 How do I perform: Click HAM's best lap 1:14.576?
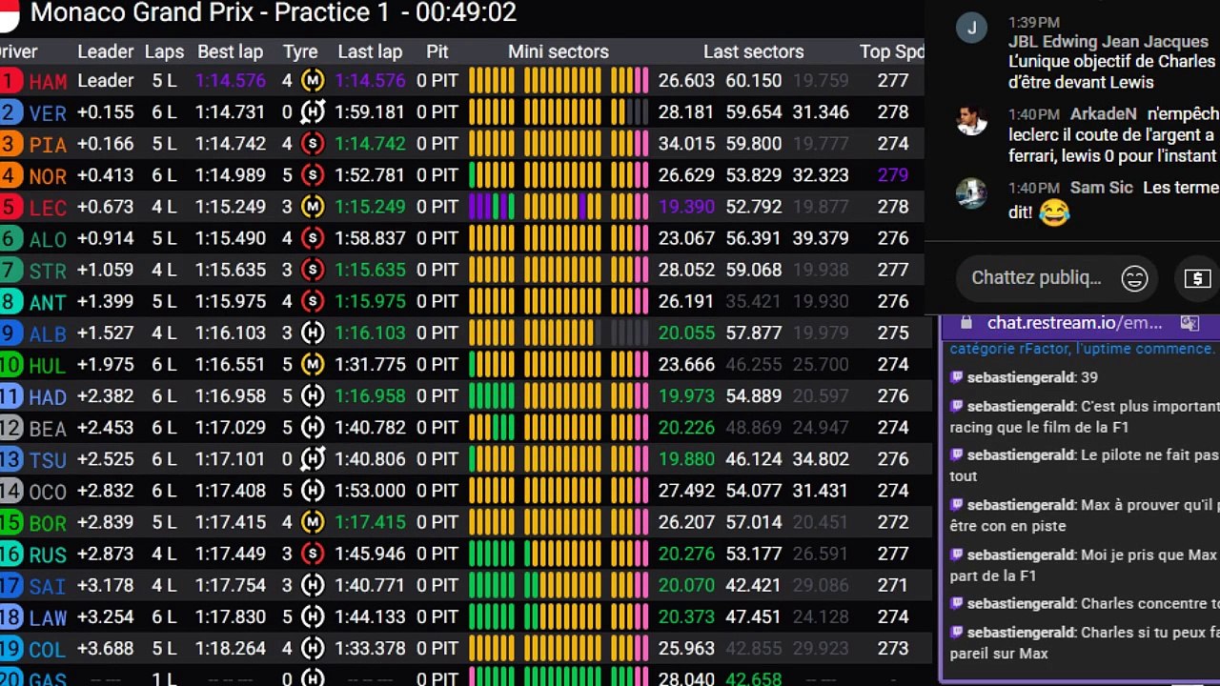230,81
